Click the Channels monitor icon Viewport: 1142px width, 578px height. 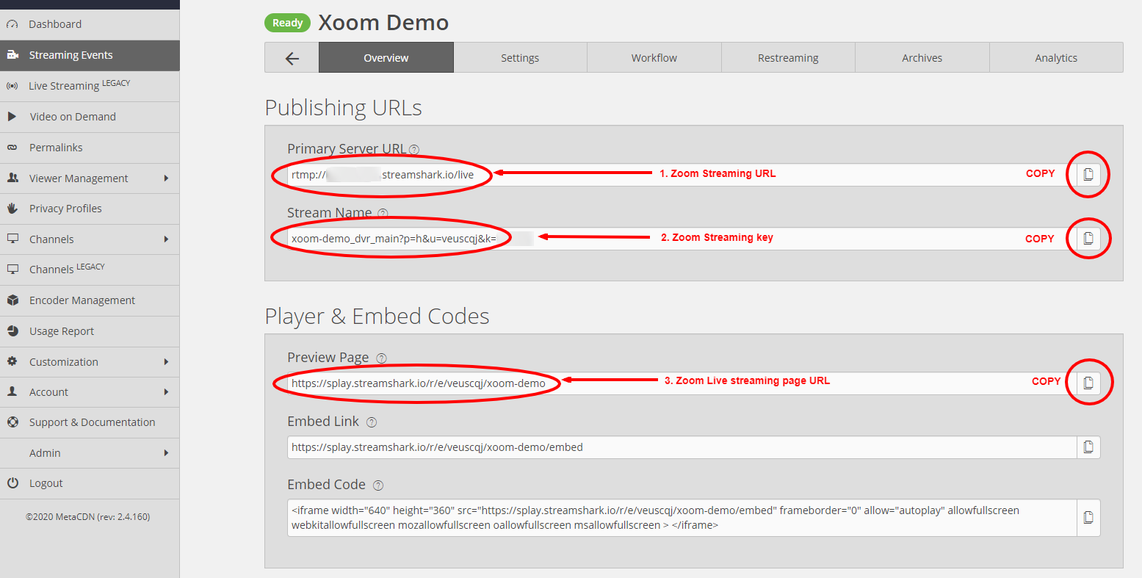tap(12, 239)
